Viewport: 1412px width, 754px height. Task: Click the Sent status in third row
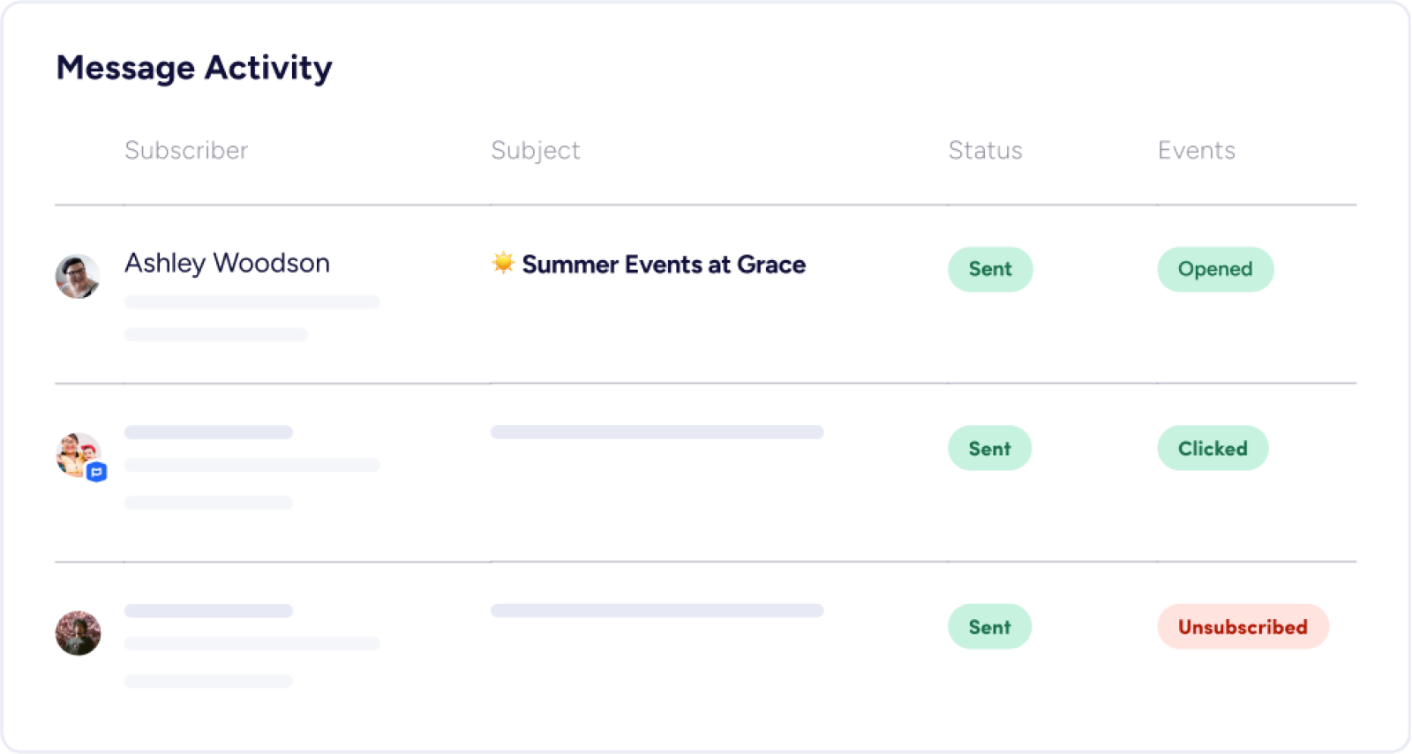(x=989, y=627)
